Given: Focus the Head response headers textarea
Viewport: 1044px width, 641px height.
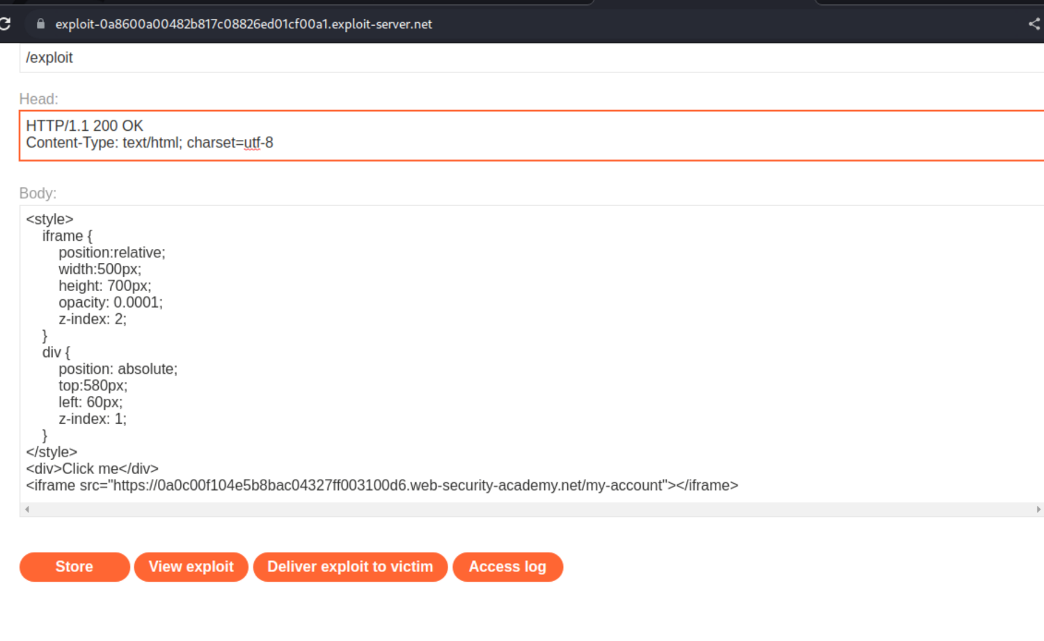Looking at the screenshot, I should coord(531,135).
